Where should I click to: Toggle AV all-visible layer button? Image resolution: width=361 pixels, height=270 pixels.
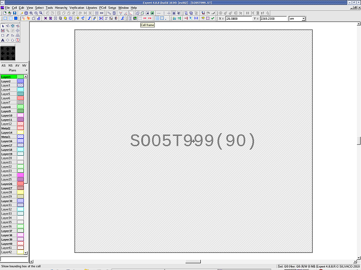[18, 66]
